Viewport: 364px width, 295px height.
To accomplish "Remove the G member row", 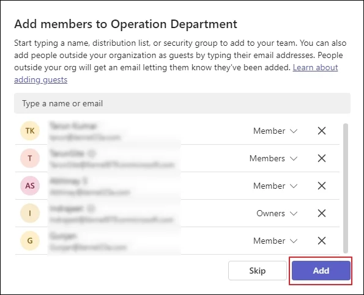I will point(322,241).
